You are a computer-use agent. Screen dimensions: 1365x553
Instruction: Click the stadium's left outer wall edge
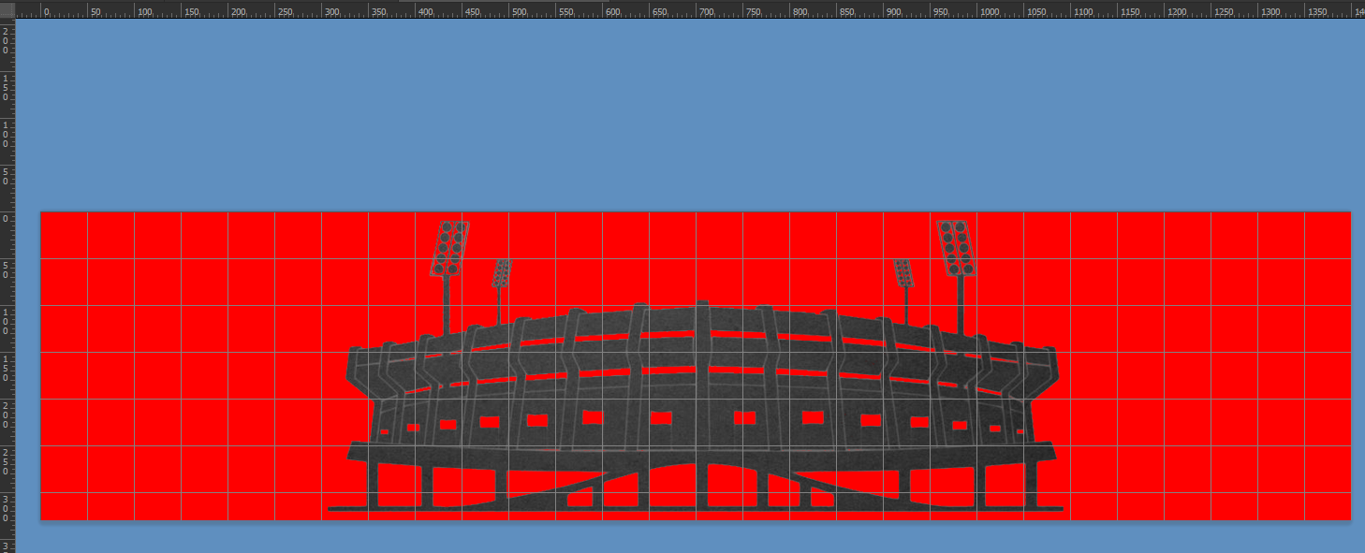point(357,372)
